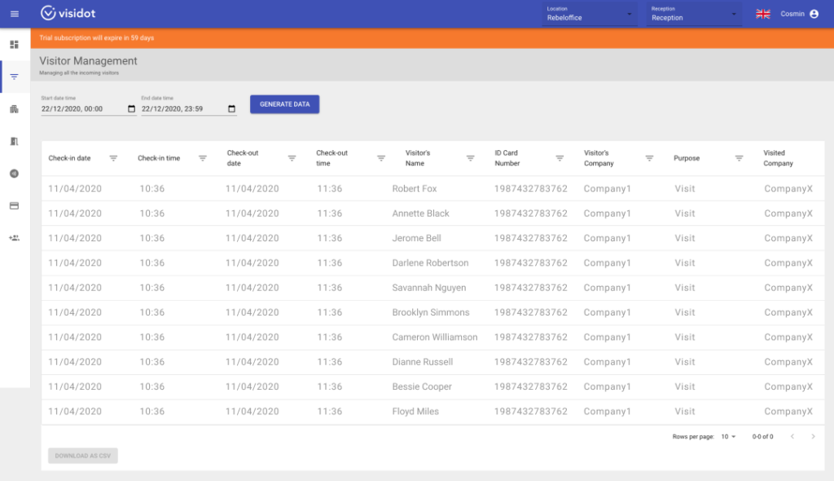Select the Floyd Miles name cell
This screenshot has height=481, width=834.
(x=415, y=412)
